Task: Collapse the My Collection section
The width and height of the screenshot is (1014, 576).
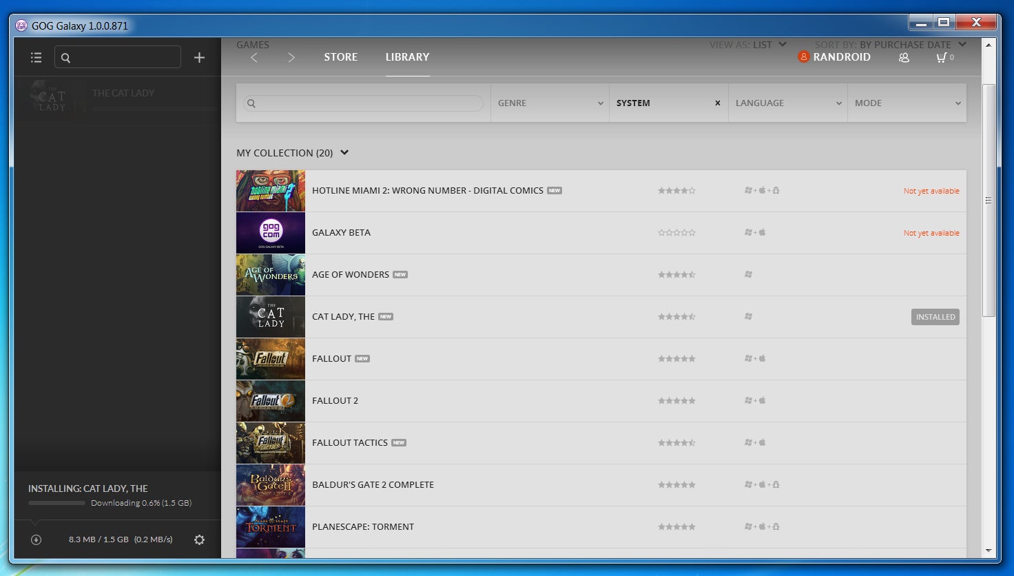Action: pyautogui.click(x=344, y=152)
